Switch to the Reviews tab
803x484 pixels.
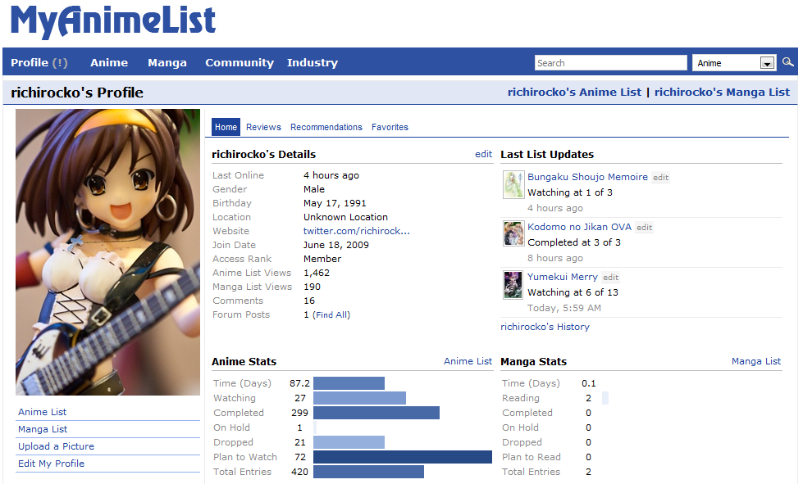263,127
